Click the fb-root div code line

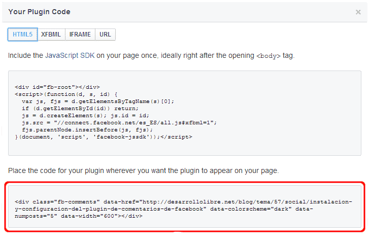point(57,87)
